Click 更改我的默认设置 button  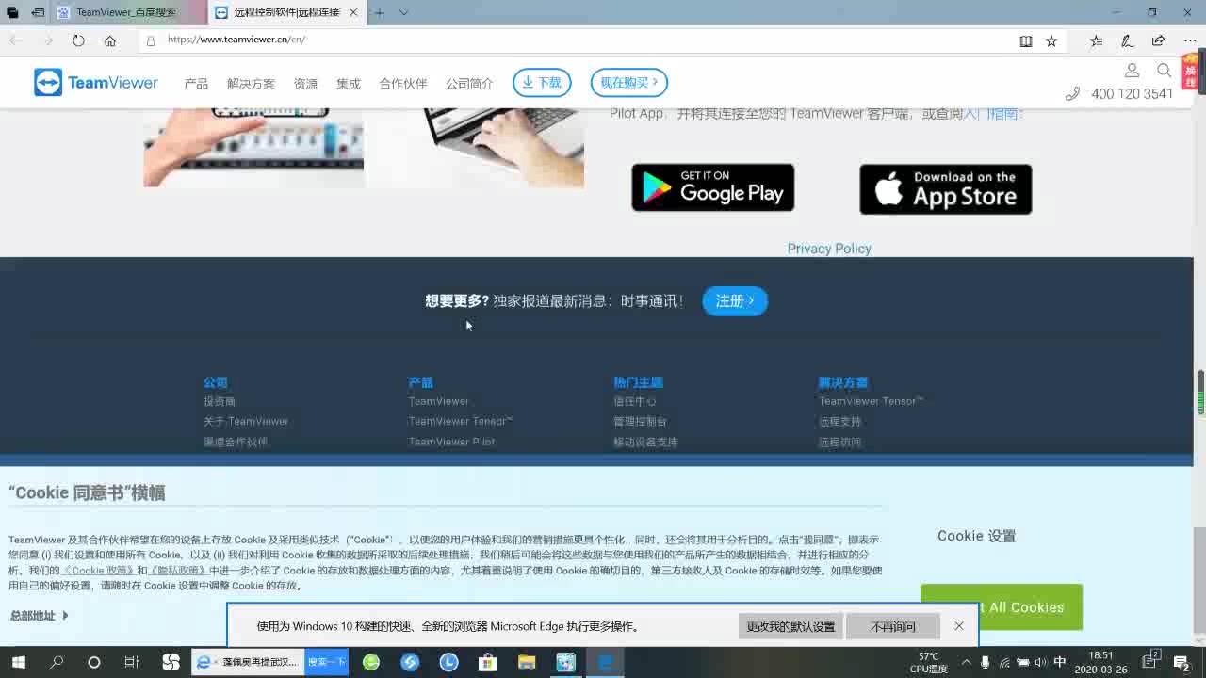click(790, 626)
